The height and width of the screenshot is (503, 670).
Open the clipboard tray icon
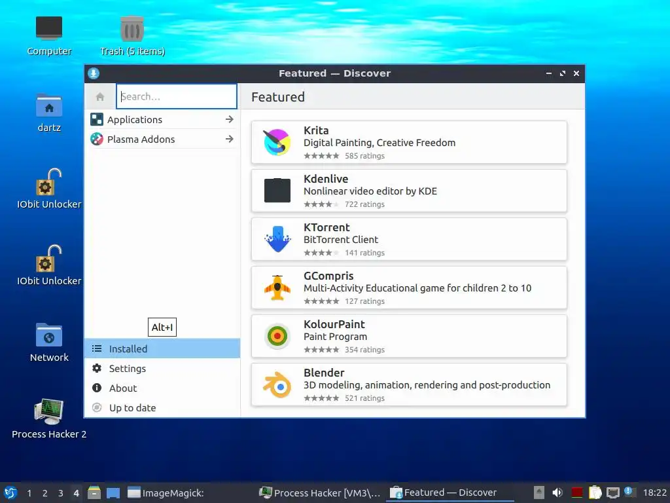595,493
